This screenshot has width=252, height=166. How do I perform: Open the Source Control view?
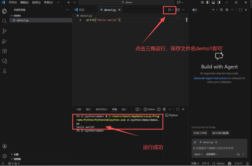(x=5, y=31)
